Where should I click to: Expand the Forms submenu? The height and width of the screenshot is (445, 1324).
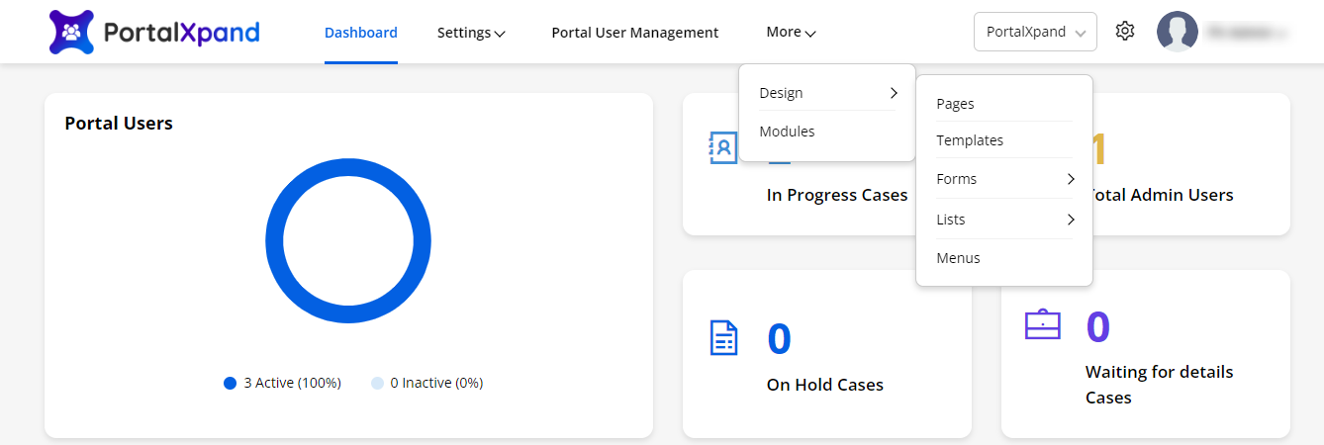click(1004, 179)
